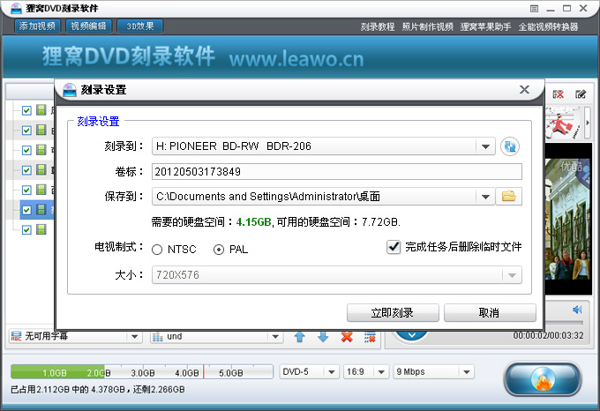Open 狸窝苹果助手 link

(485, 27)
